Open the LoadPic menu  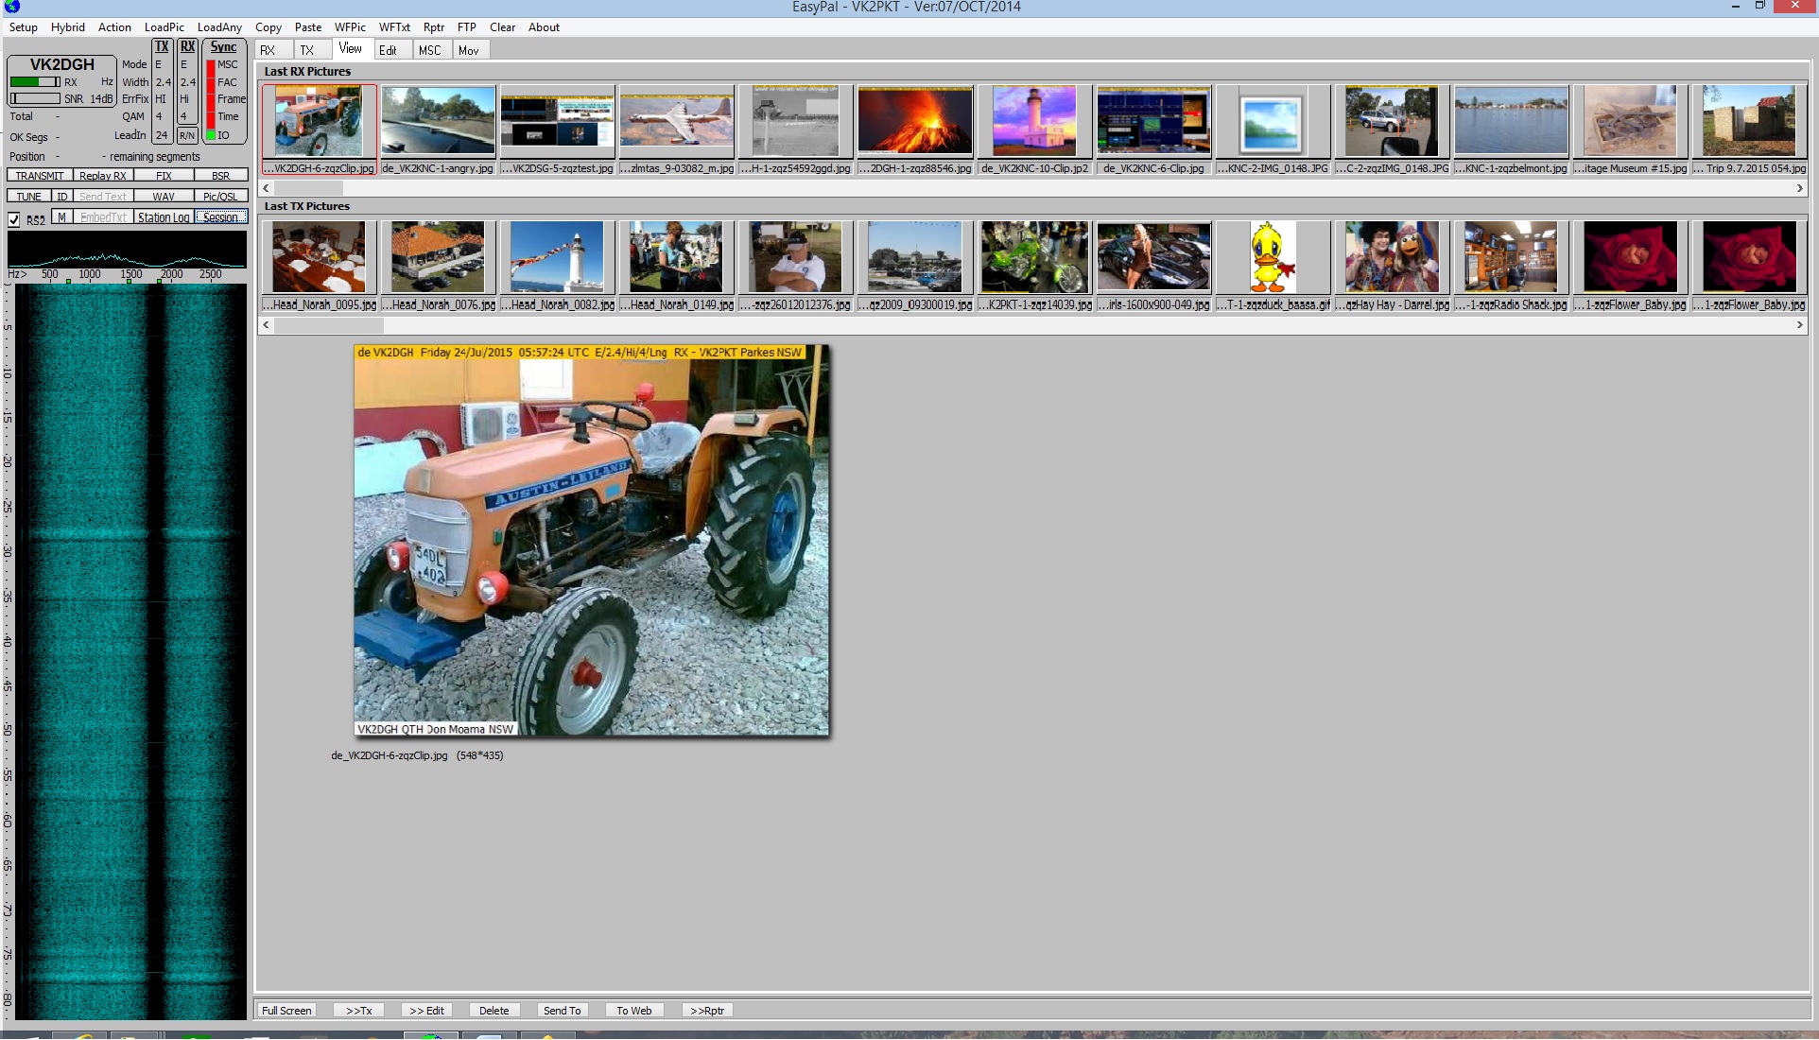pos(164,27)
